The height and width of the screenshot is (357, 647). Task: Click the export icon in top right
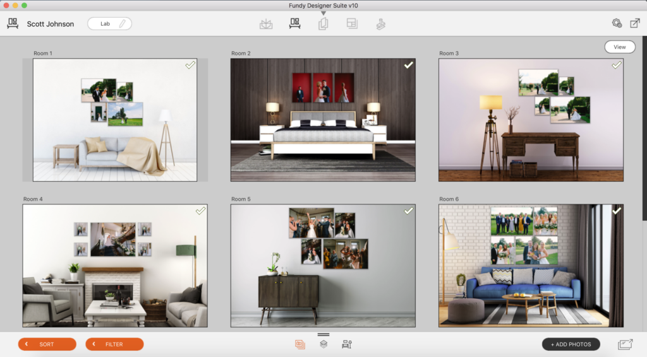point(634,23)
